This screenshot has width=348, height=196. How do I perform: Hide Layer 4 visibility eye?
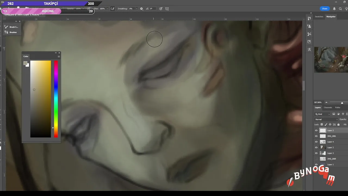click(x=316, y=142)
